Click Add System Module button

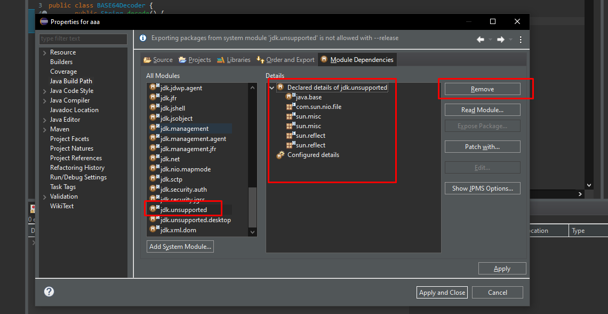[x=180, y=247]
